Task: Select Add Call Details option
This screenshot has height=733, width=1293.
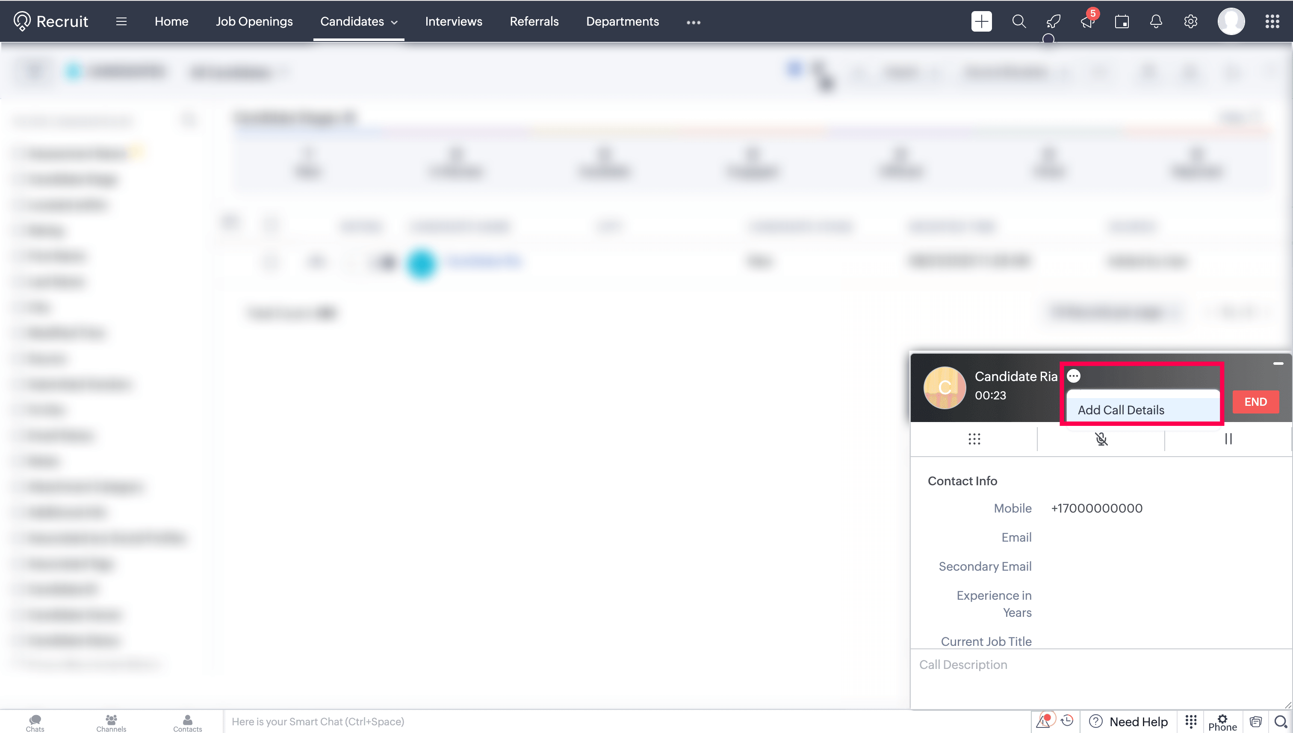Action: [x=1121, y=410]
